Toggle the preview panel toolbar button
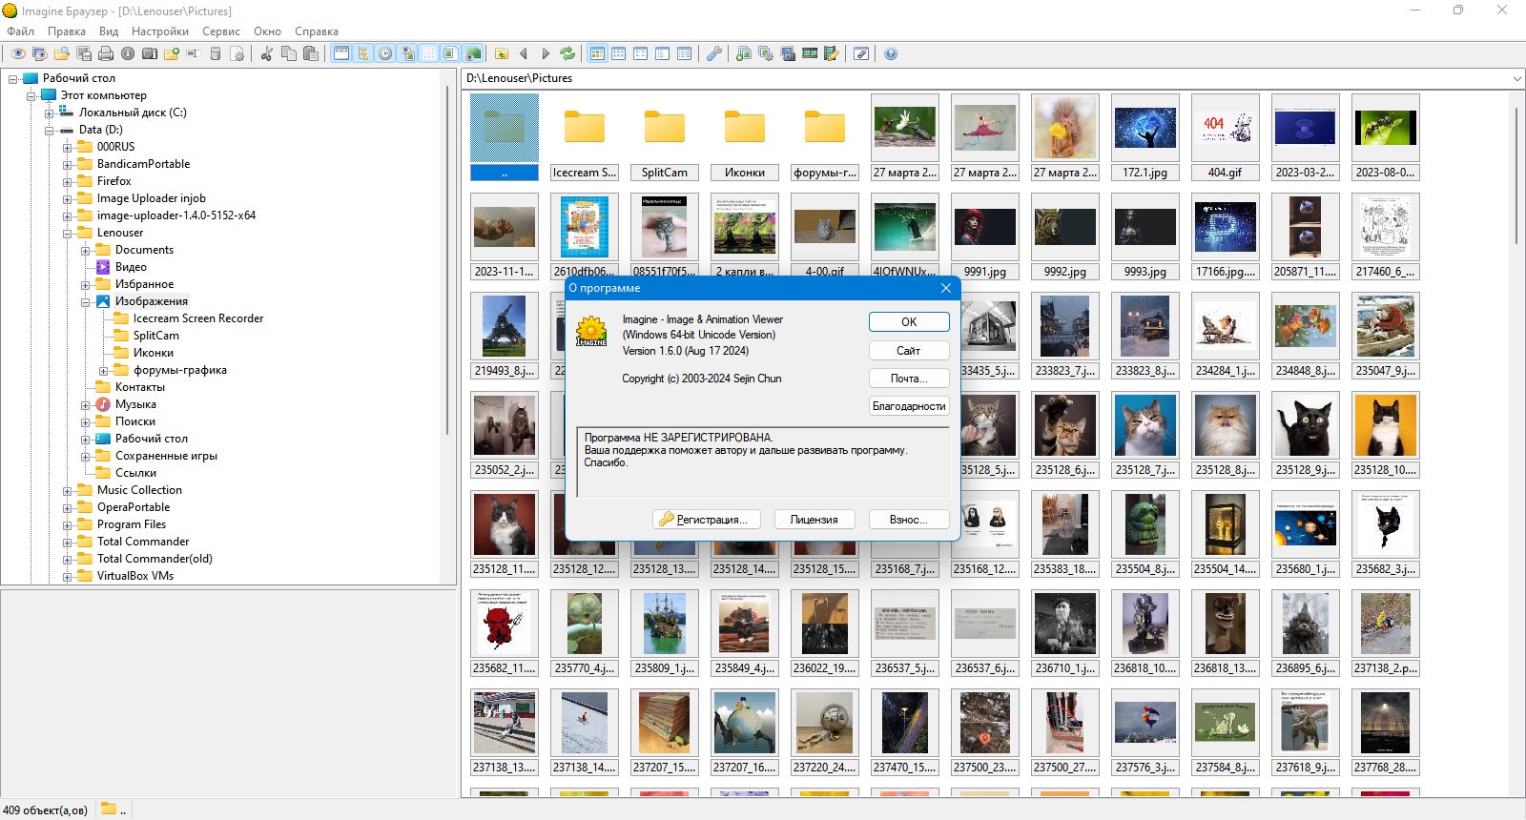The width and height of the screenshot is (1526, 820). 407,53
